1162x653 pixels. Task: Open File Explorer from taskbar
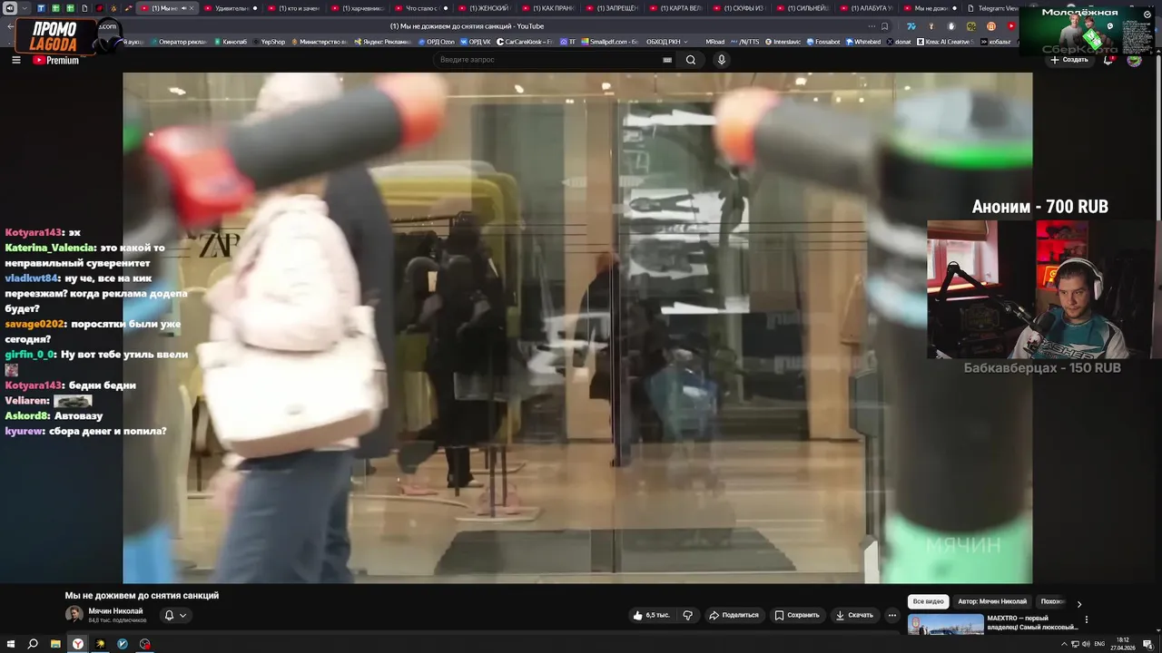[x=55, y=644]
